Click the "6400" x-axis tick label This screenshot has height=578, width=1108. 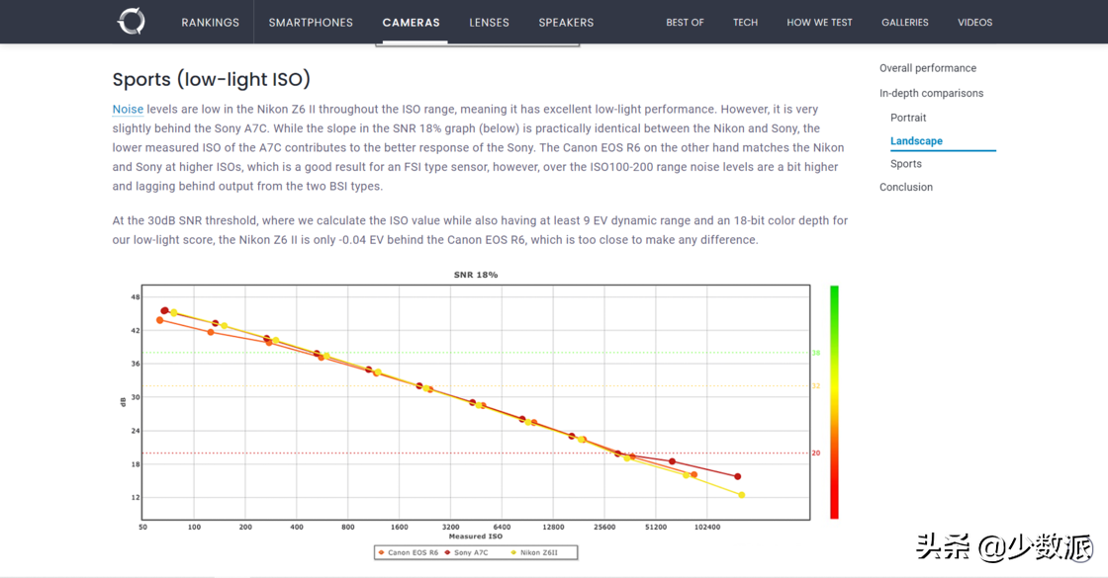pyautogui.click(x=502, y=528)
